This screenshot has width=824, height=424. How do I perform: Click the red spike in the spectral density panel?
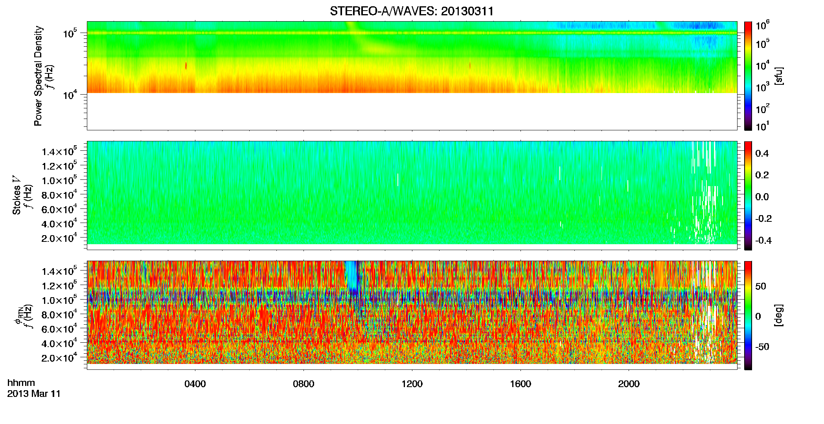[x=186, y=66]
